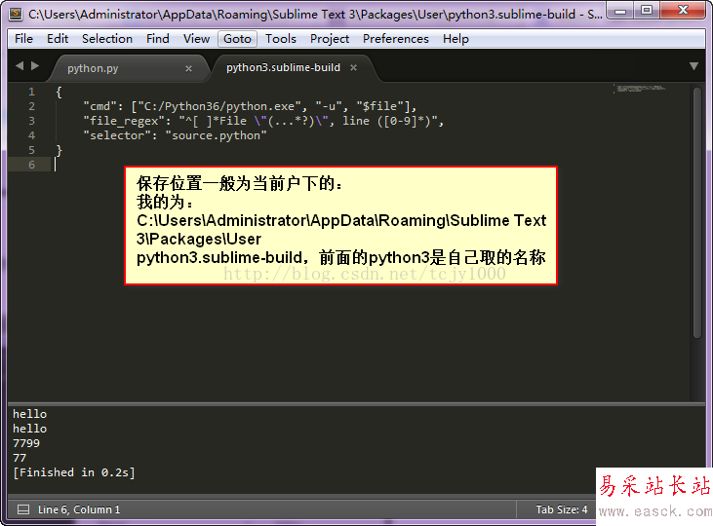
Task: Open the View menu
Action: pyautogui.click(x=196, y=39)
